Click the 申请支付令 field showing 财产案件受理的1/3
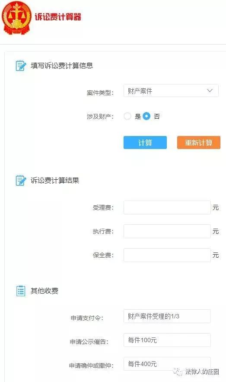Viewport: 226px width, 382px height. 167,316
